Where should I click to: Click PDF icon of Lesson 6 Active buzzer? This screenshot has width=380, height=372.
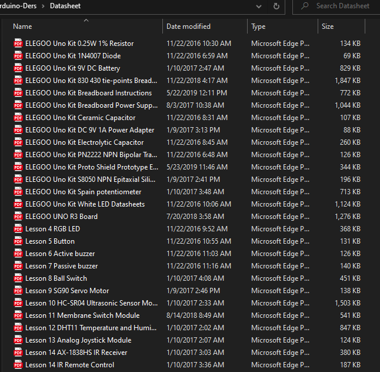coord(18,254)
